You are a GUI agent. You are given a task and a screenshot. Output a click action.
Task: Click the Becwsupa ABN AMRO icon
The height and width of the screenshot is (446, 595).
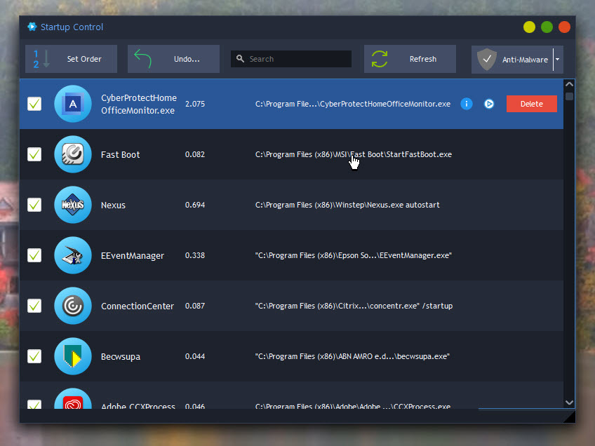(73, 356)
